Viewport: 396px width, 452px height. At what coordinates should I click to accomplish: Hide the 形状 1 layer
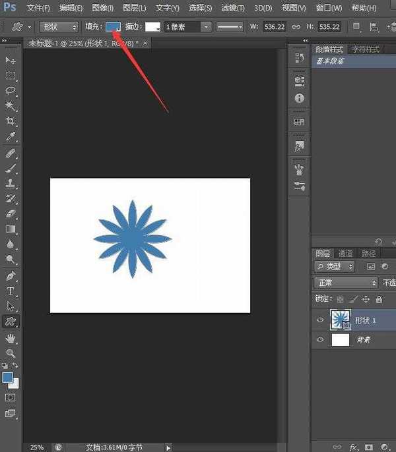pyautogui.click(x=321, y=320)
